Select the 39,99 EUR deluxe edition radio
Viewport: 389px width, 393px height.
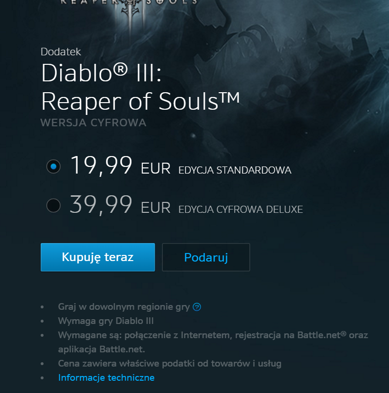point(53,206)
